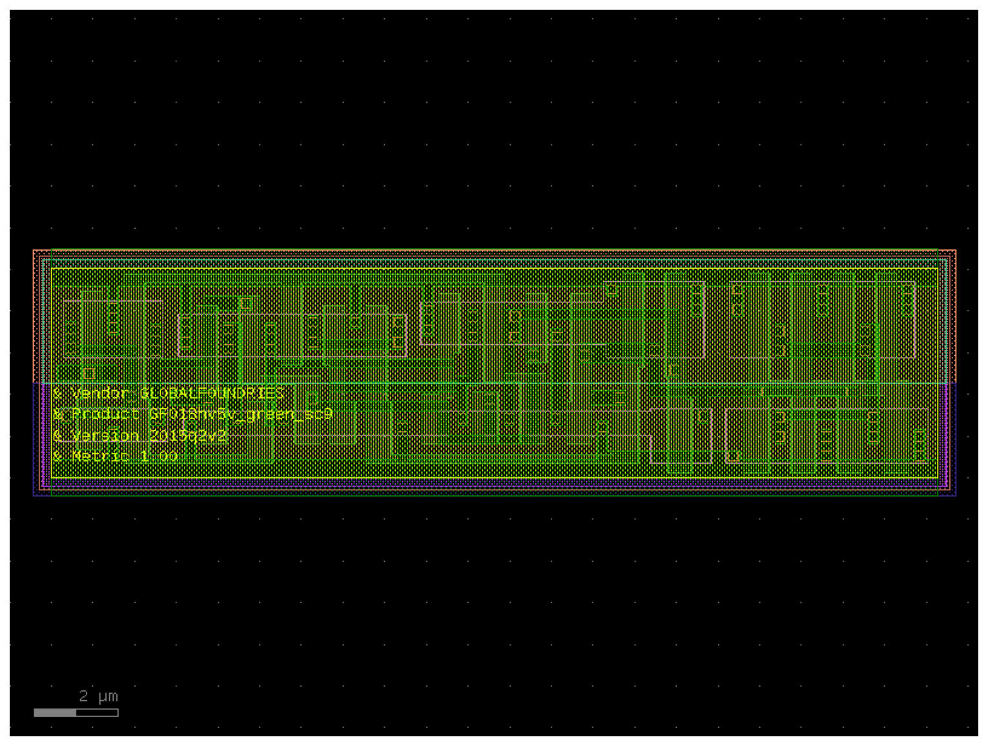Select the '& Version 2015q2v2' text label
The width and height of the screenshot is (988, 746).
tap(140, 435)
